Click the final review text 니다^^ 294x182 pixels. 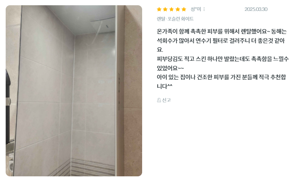[x=164, y=86]
